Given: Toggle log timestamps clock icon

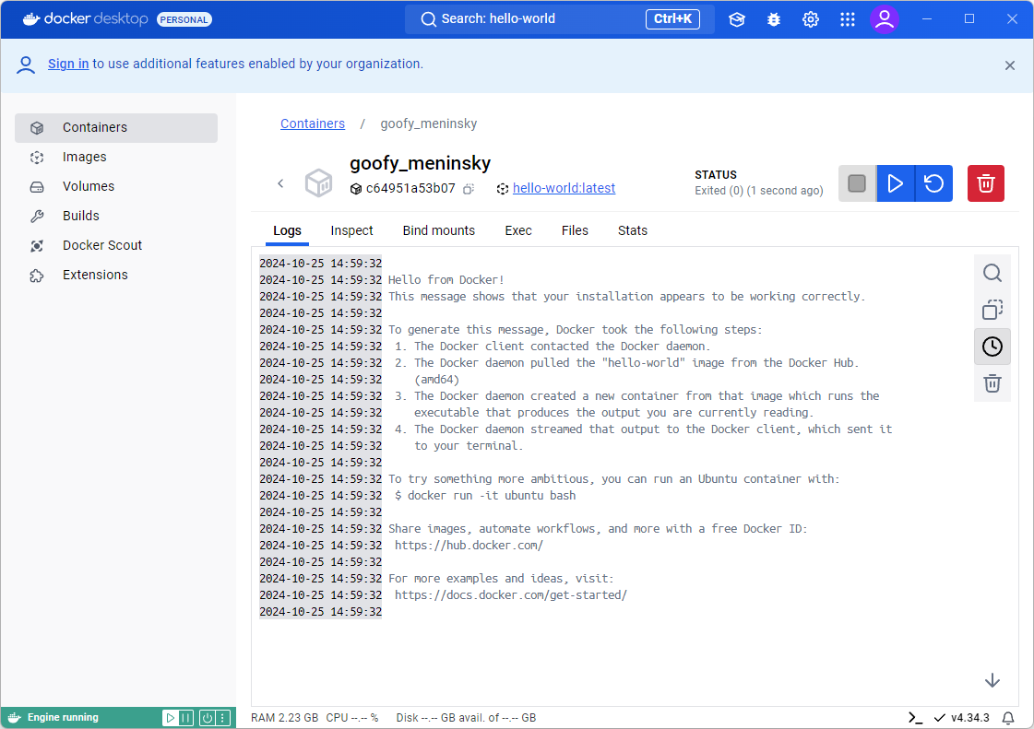Looking at the screenshot, I should point(992,347).
